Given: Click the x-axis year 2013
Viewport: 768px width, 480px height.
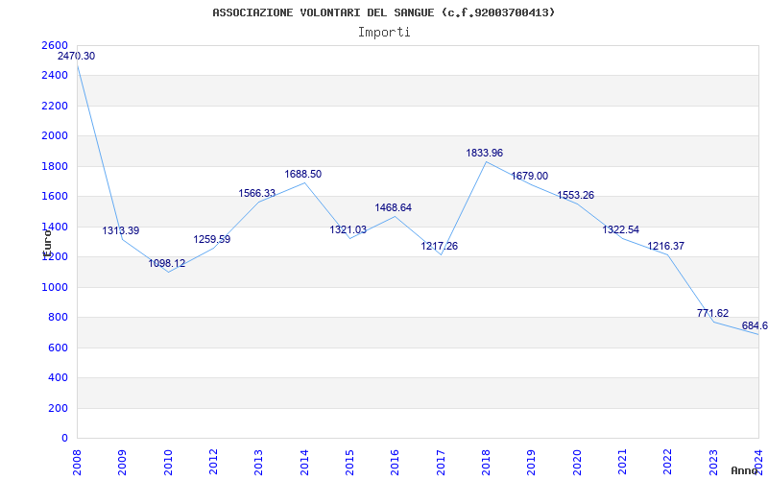Looking at the screenshot, I should pyautogui.click(x=258, y=463).
